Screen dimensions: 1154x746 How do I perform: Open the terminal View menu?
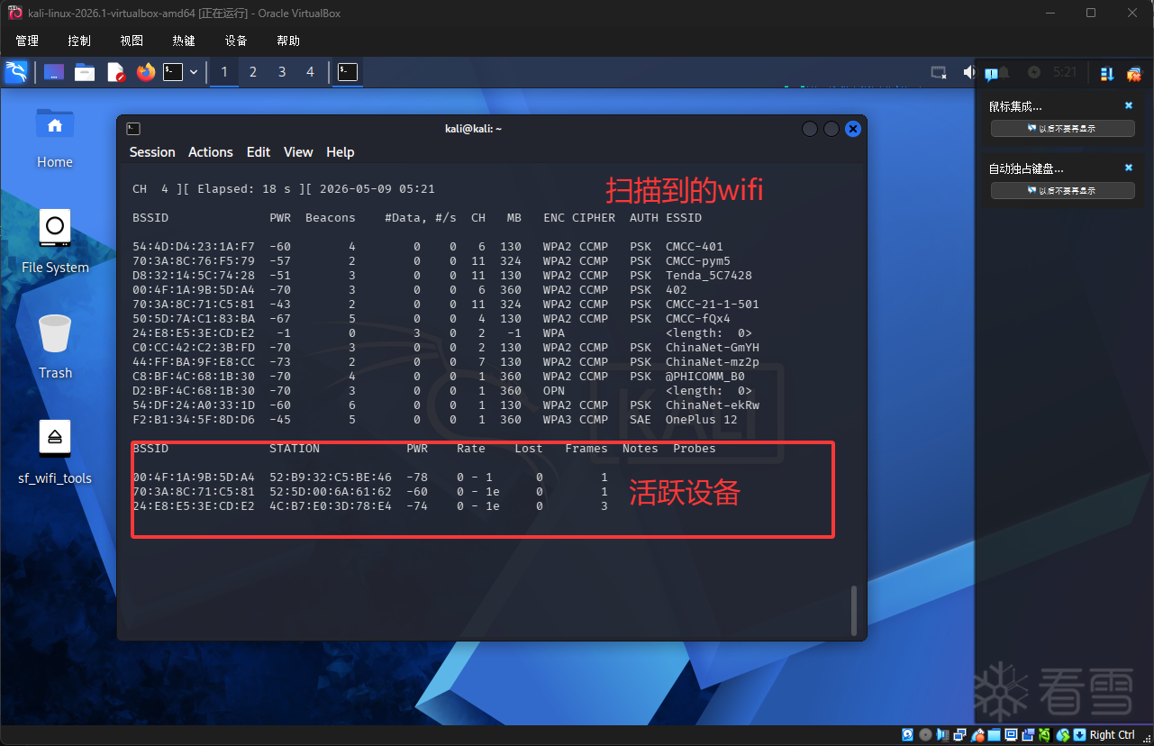coord(298,152)
